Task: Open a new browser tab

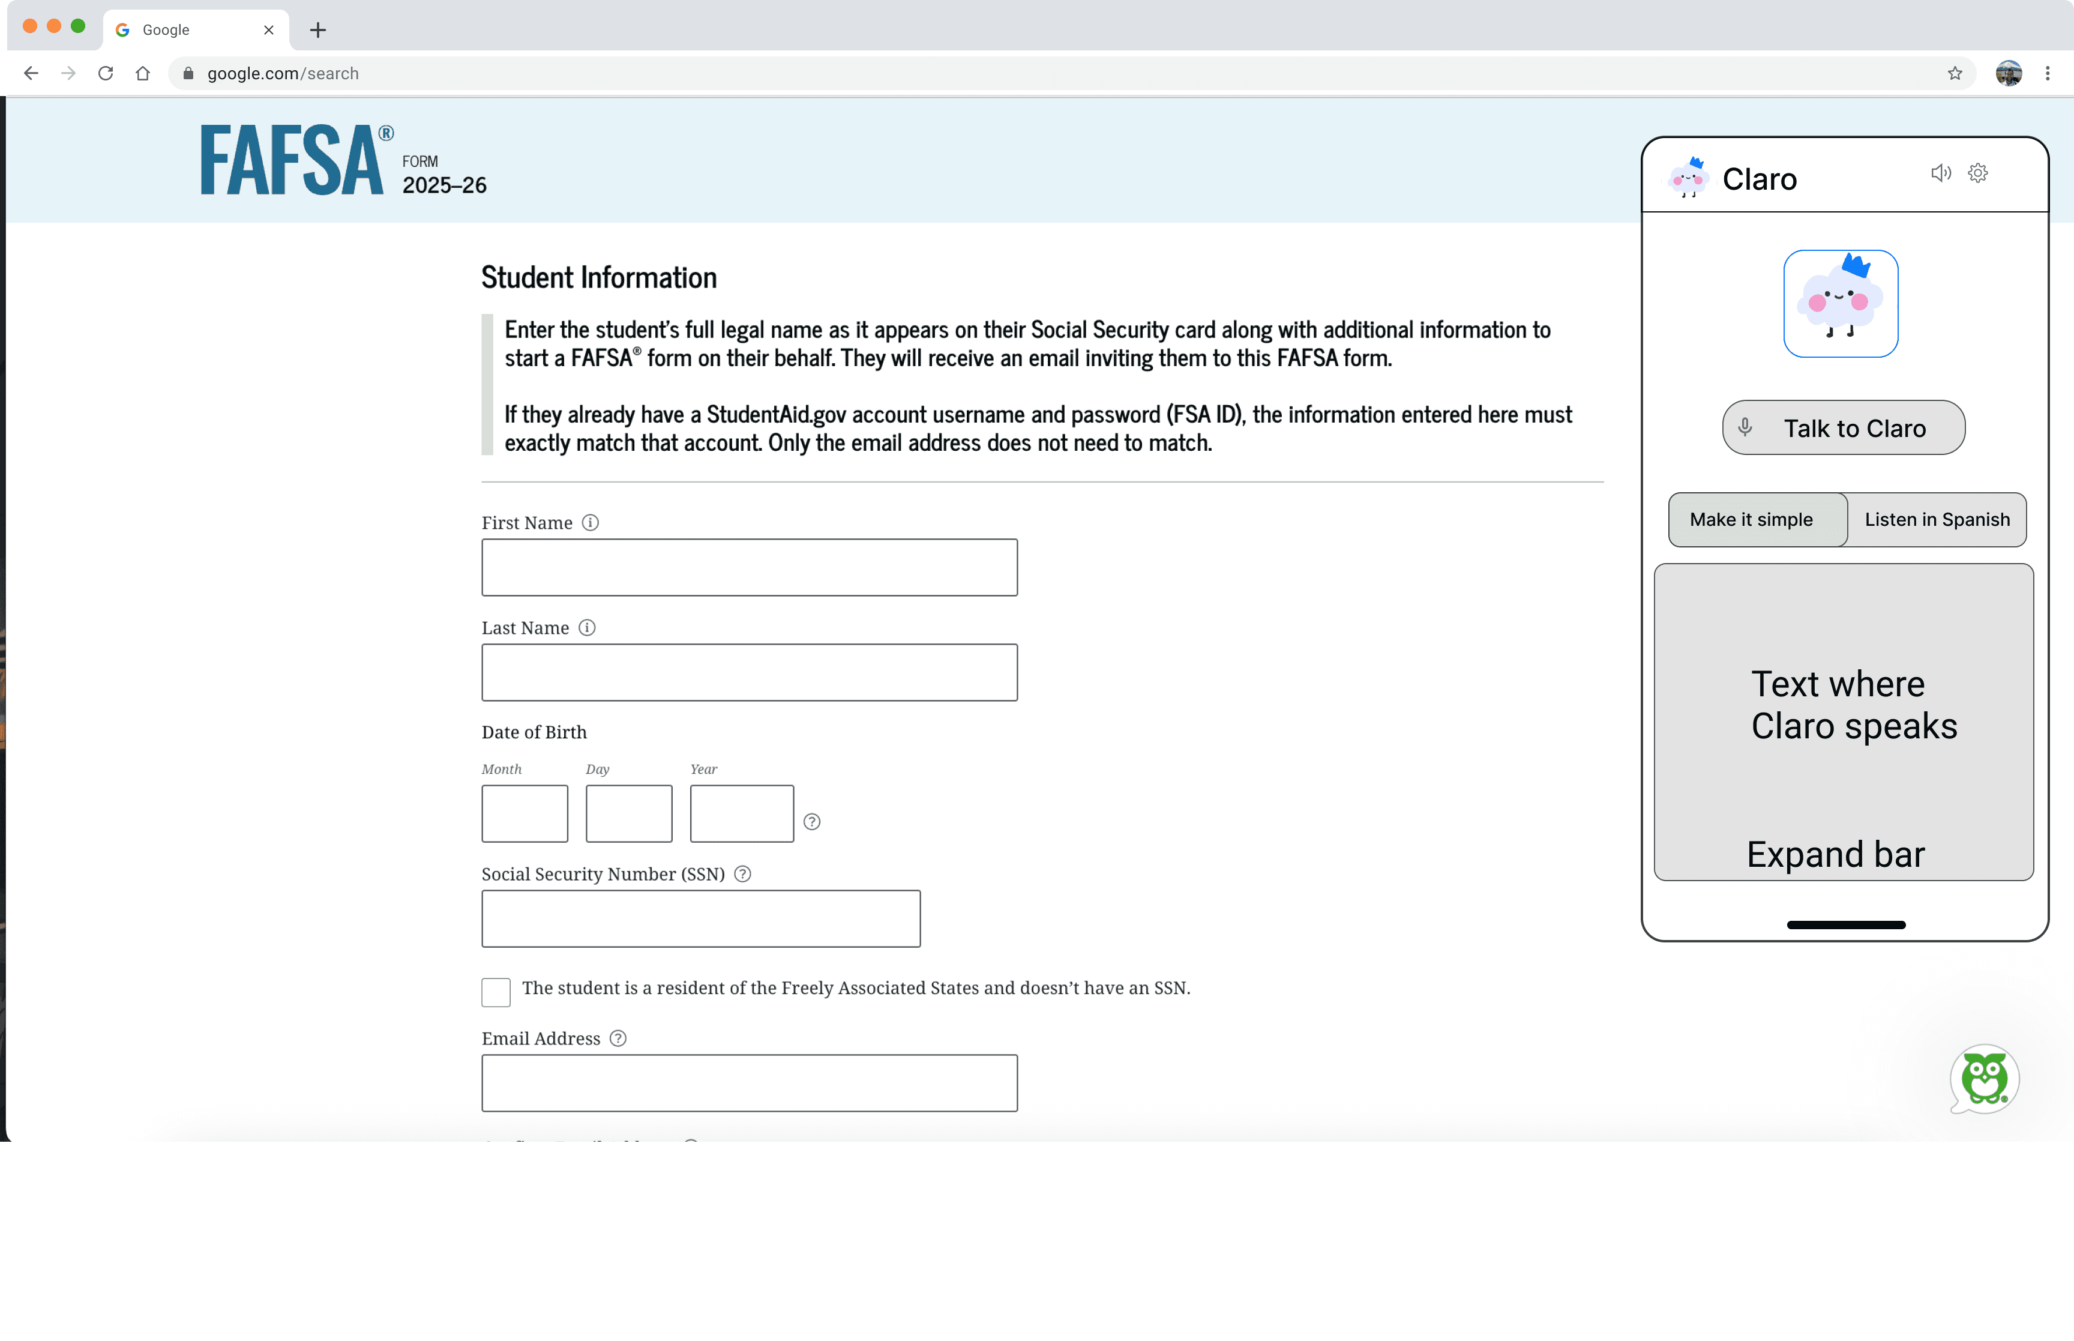Action: pos(317,31)
